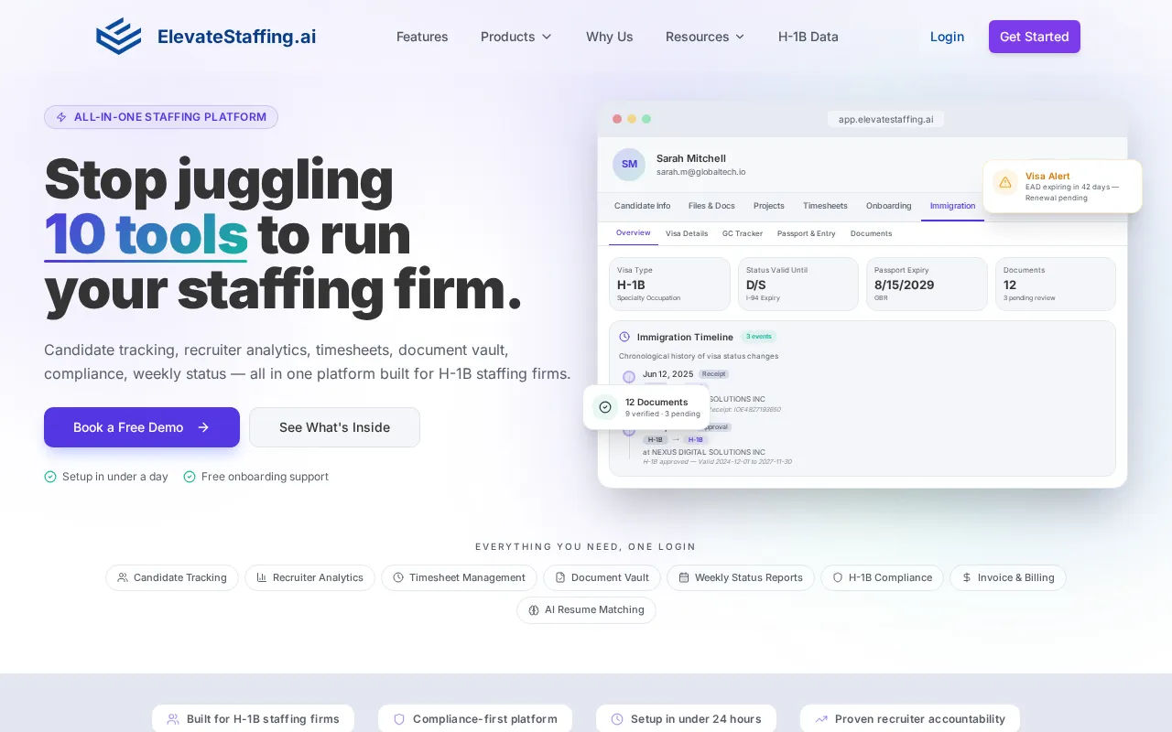Click the Documents 12 card
Screen dimensions: 1172x732
[1056, 284]
